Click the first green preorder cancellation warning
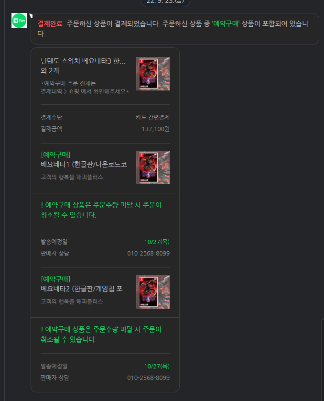 coord(101,210)
